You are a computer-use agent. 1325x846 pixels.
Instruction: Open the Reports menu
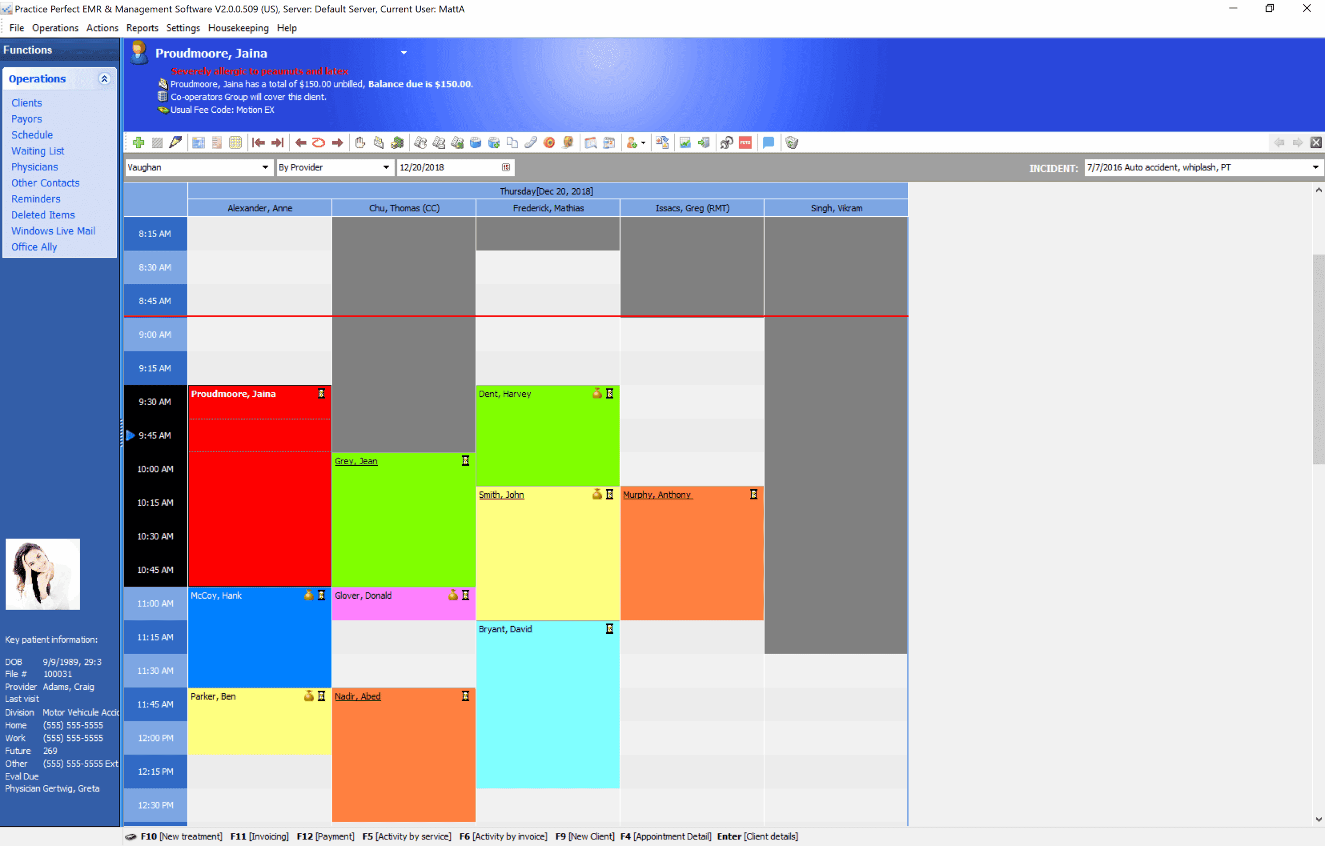click(142, 28)
